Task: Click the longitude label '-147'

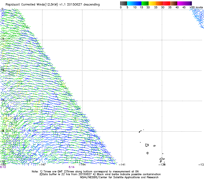Action: [42, 165]
